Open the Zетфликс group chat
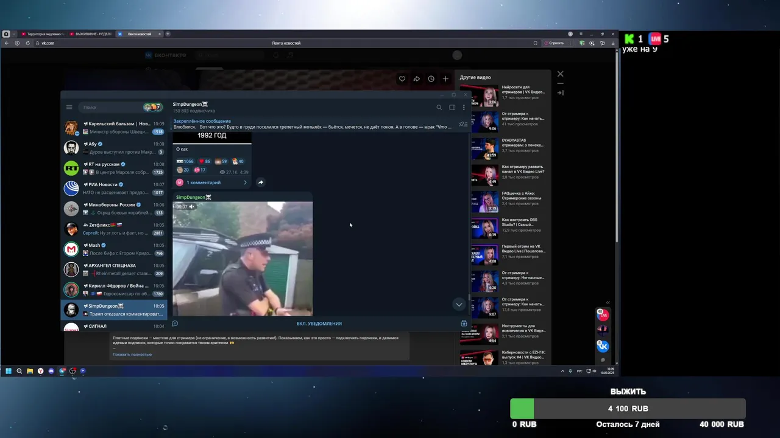The width and height of the screenshot is (780, 438). [114, 229]
